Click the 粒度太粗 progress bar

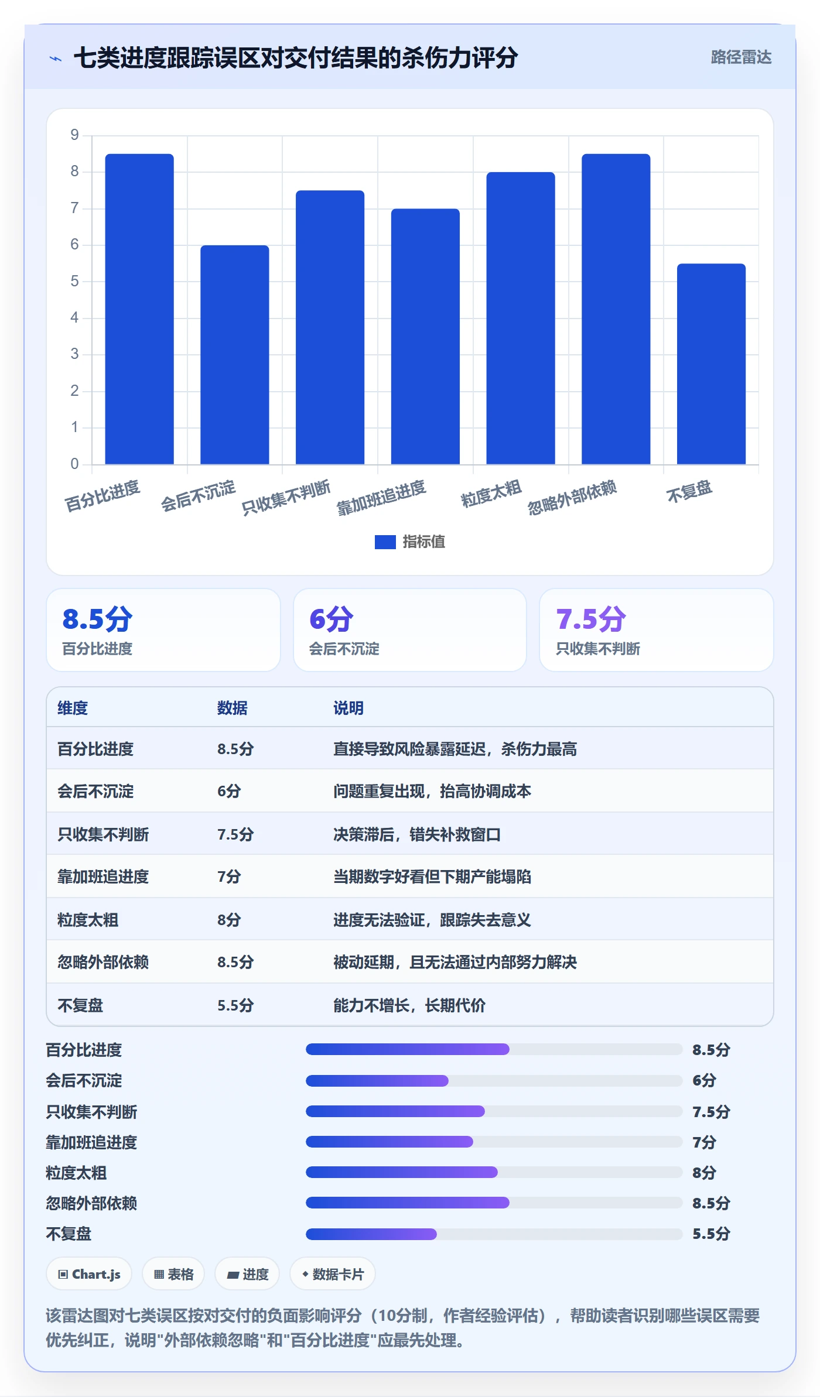494,1172
